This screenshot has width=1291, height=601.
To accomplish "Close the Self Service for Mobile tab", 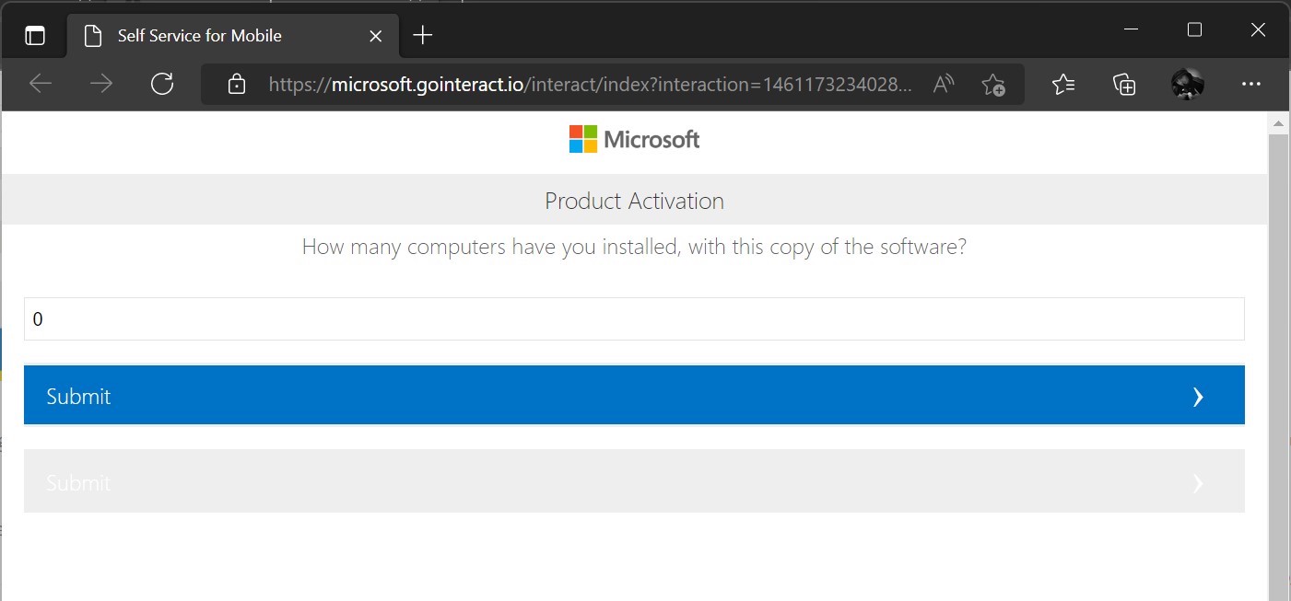I will (x=376, y=36).
